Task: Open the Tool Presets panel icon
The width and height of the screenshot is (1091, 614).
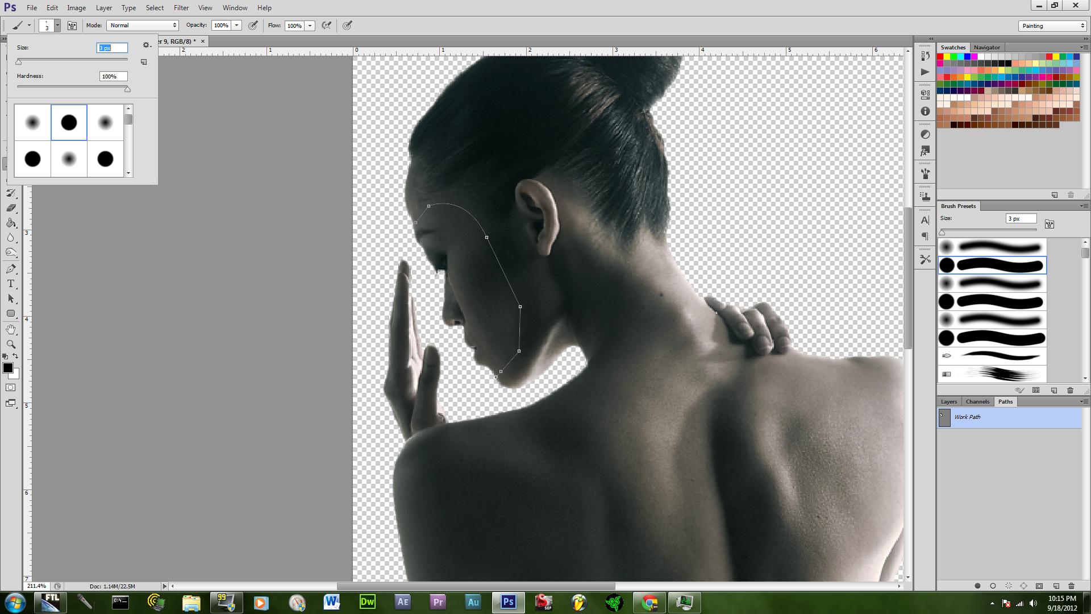Action: point(925,259)
